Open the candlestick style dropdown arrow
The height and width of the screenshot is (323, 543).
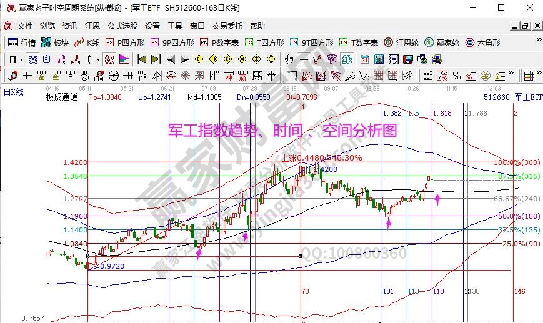98,59
